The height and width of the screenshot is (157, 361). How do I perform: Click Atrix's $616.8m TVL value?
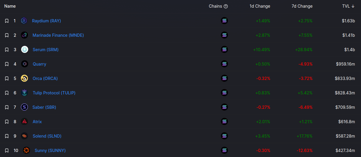(347, 122)
